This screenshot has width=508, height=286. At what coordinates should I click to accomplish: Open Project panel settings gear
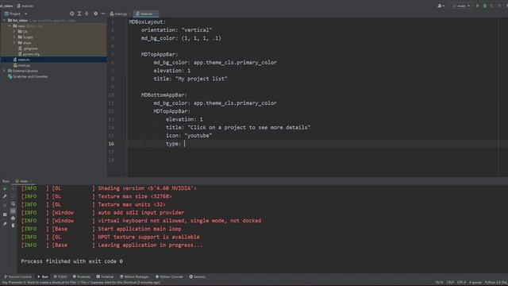(95, 14)
